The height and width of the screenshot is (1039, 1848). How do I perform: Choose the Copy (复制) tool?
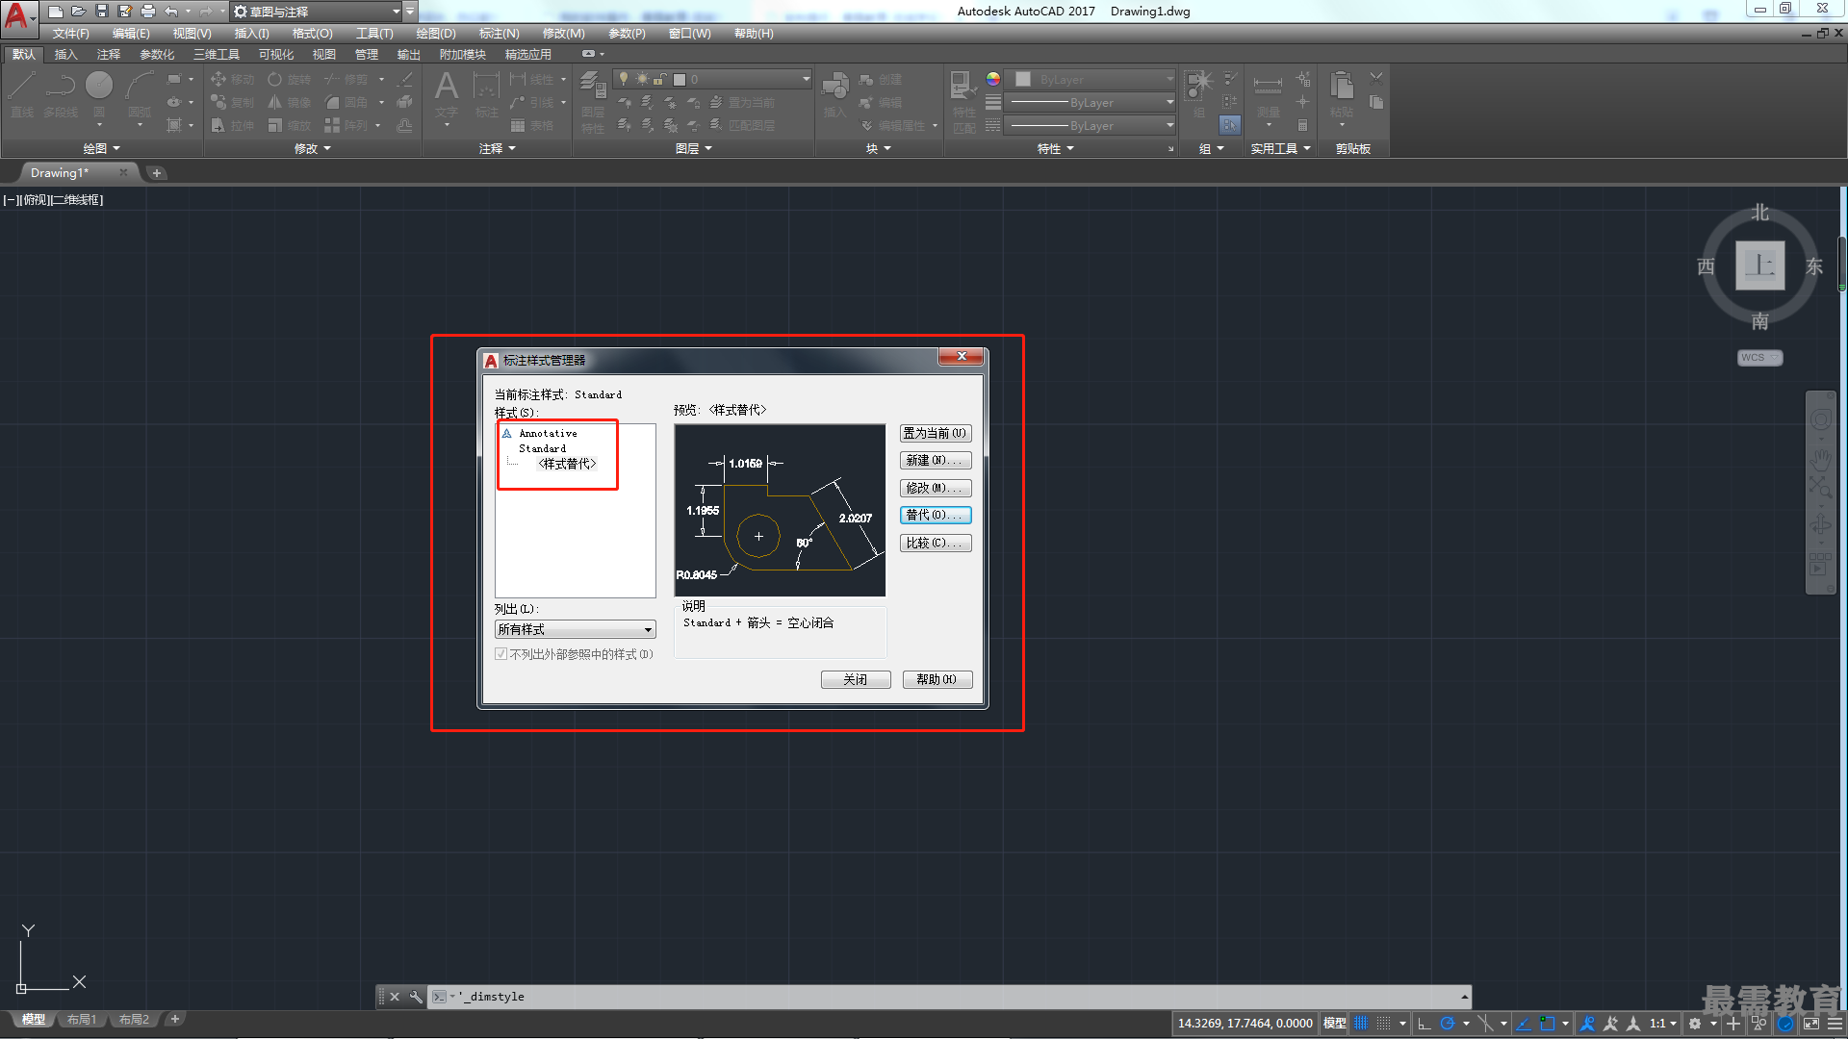click(x=232, y=102)
